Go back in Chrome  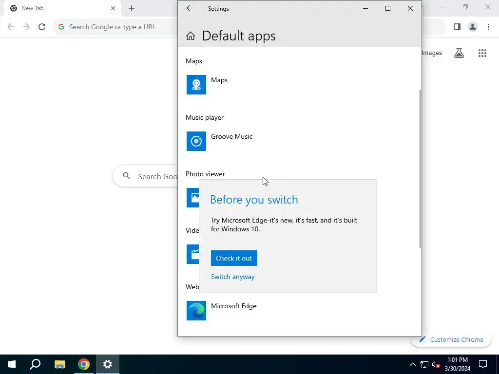(x=11, y=27)
